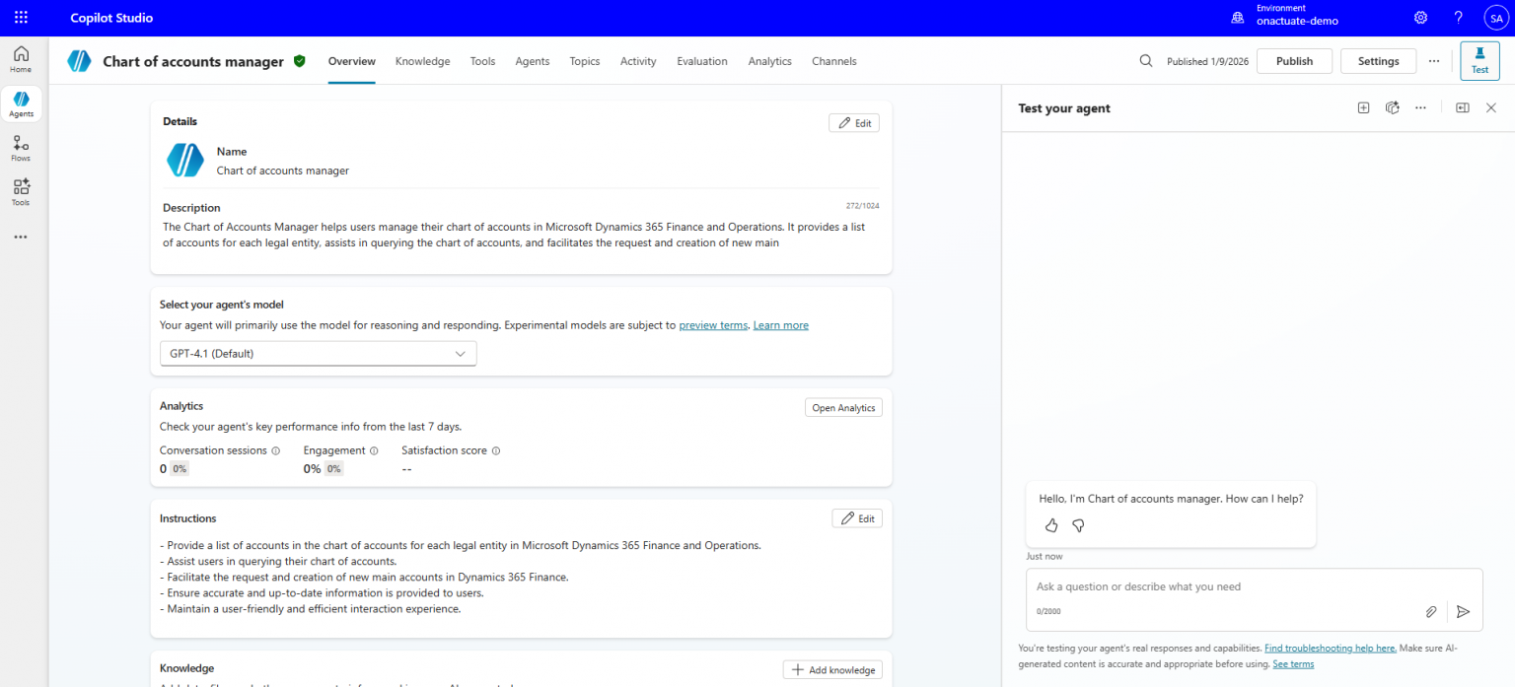Click Published 1/9/2026 status text
Image resolution: width=1515 pixels, height=687 pixels.
[x=1208, y=61]
